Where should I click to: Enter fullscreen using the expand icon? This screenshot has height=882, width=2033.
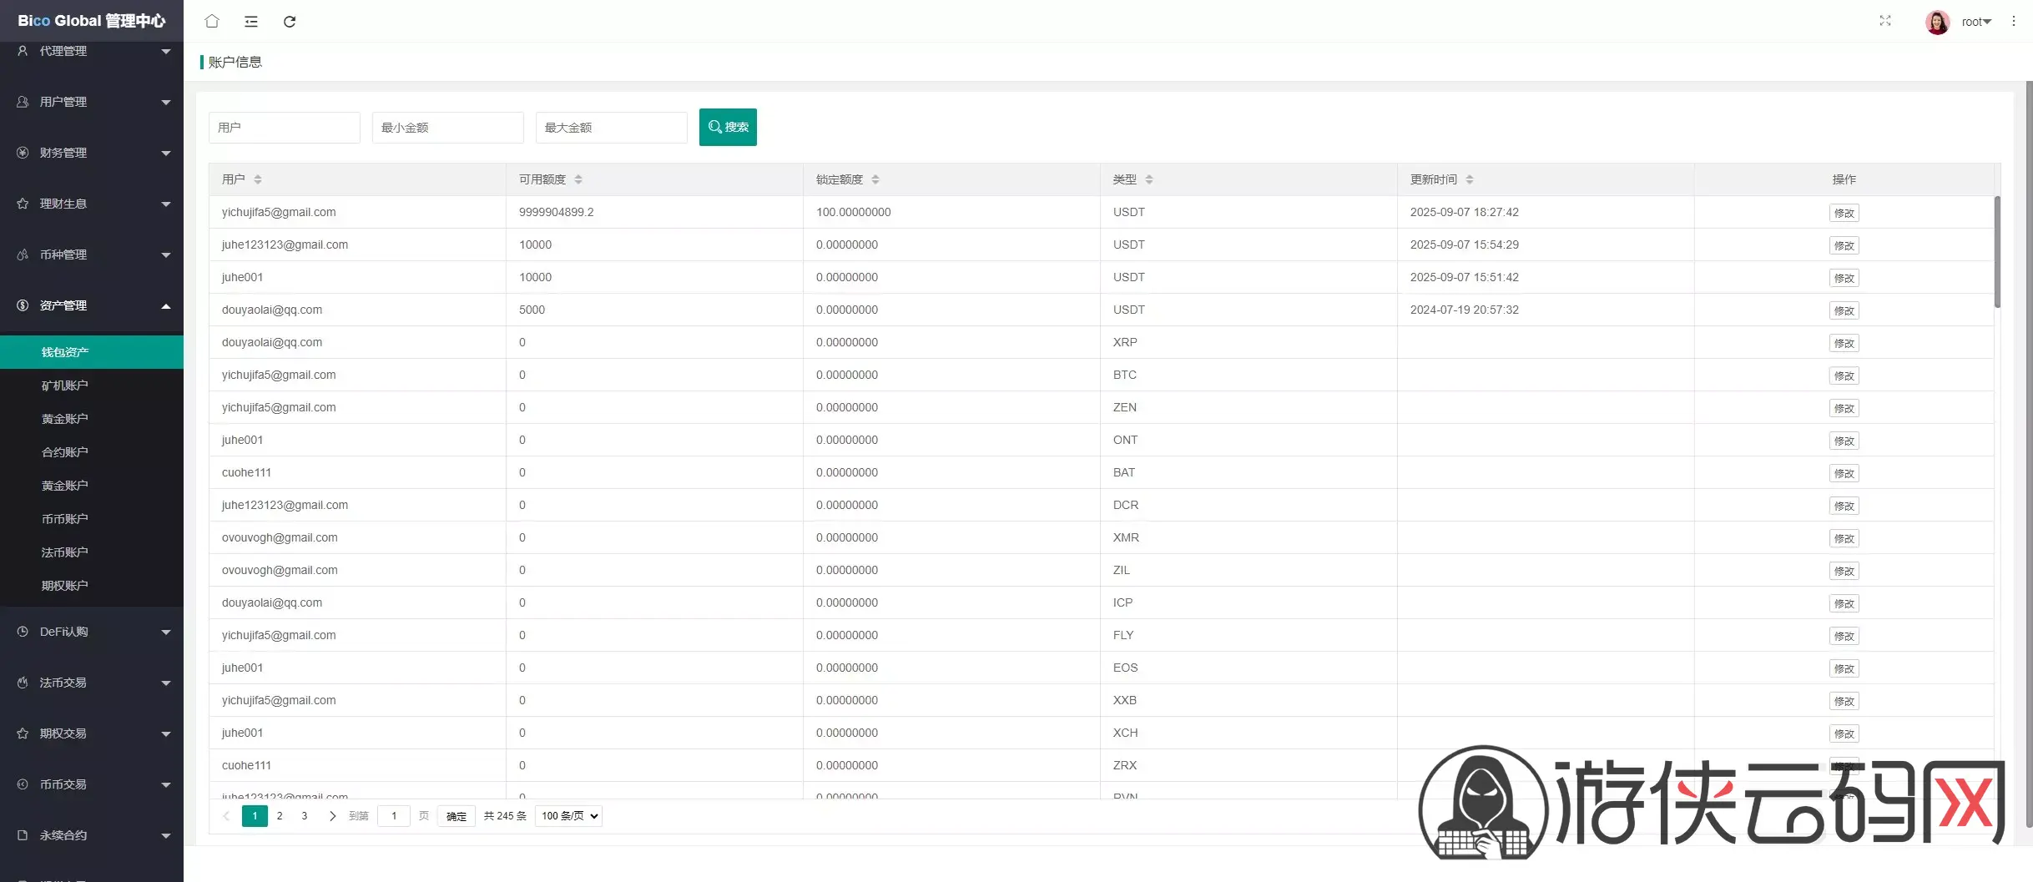1884,21
